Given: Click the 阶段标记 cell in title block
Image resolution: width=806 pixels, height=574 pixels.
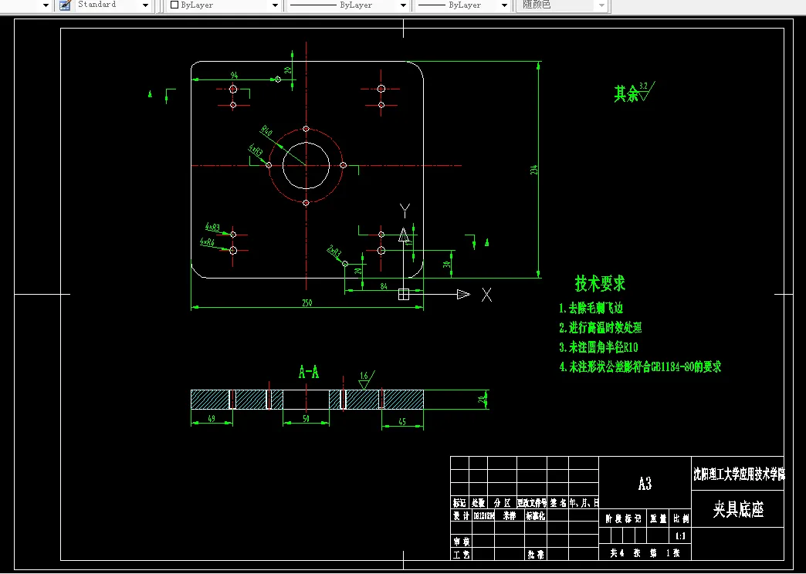Looking at the screenshot, I should pyautogui.click(x=623, y=519).
